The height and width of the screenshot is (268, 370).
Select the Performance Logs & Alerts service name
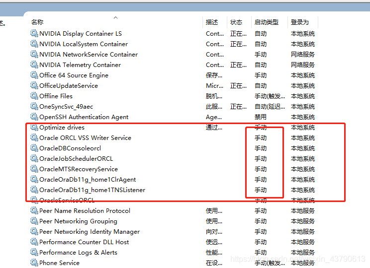click(78, 253)
